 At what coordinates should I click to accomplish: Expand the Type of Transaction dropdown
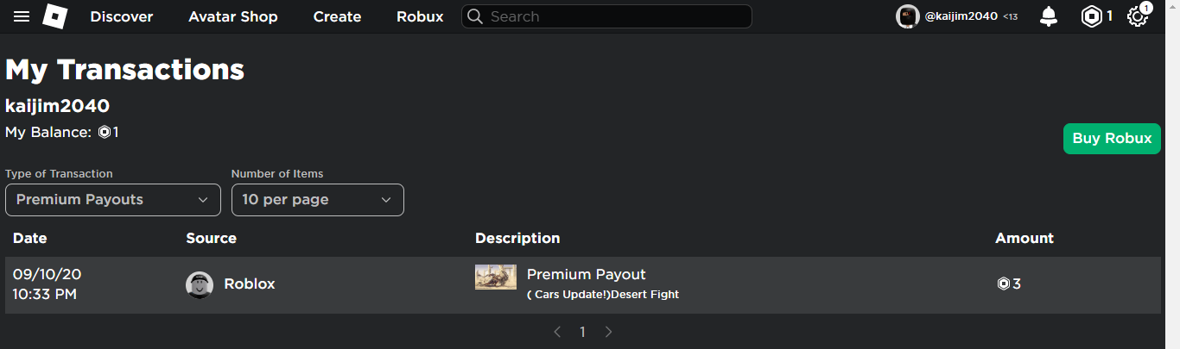pyautogui.click(x=113, y=200)
